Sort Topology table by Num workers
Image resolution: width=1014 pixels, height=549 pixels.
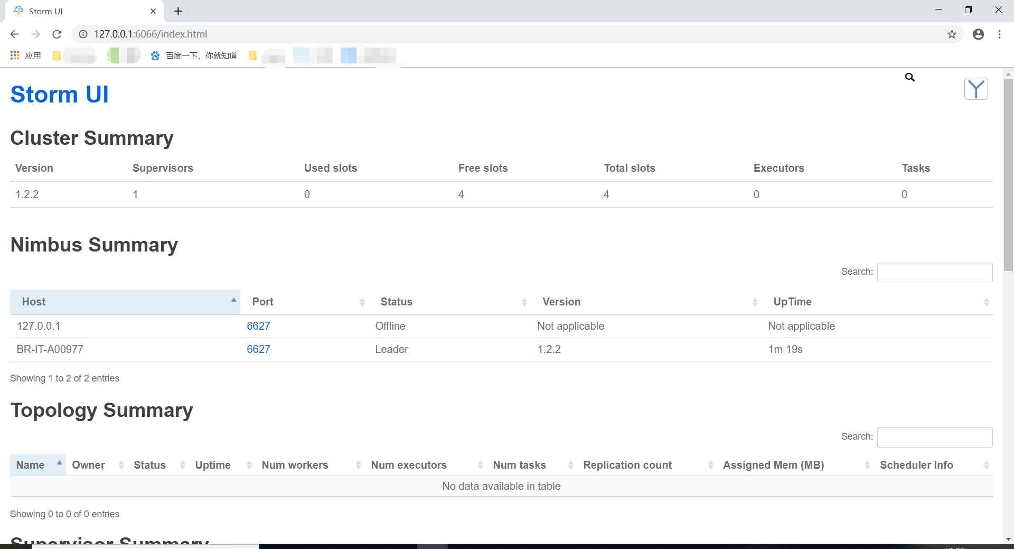pyautogui.click(x=310, y=465)
